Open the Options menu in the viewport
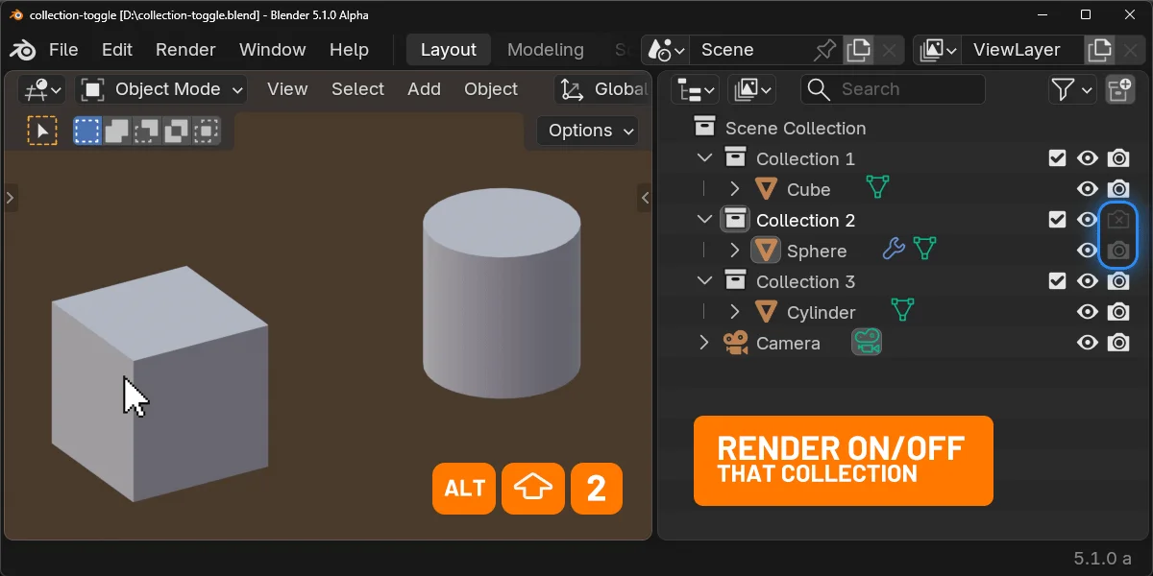This screenshot has width=1153, height=576. pyautogui.click(x=586, y=131)
